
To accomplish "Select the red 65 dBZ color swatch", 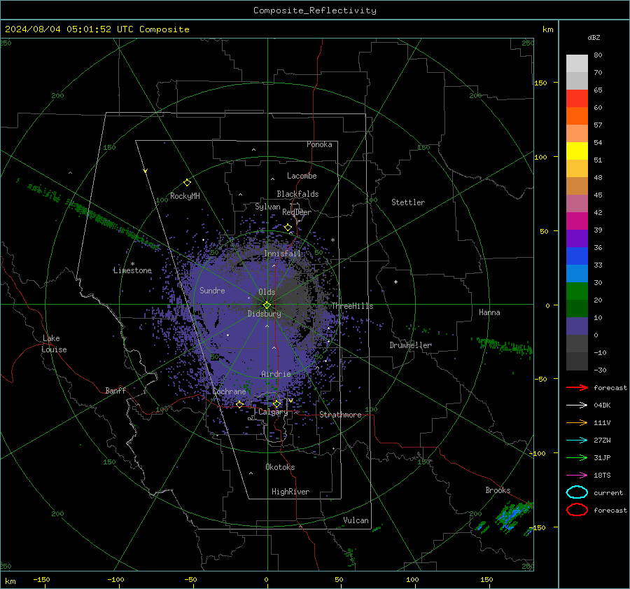I will pyautogui.click(x=577, y=99).
